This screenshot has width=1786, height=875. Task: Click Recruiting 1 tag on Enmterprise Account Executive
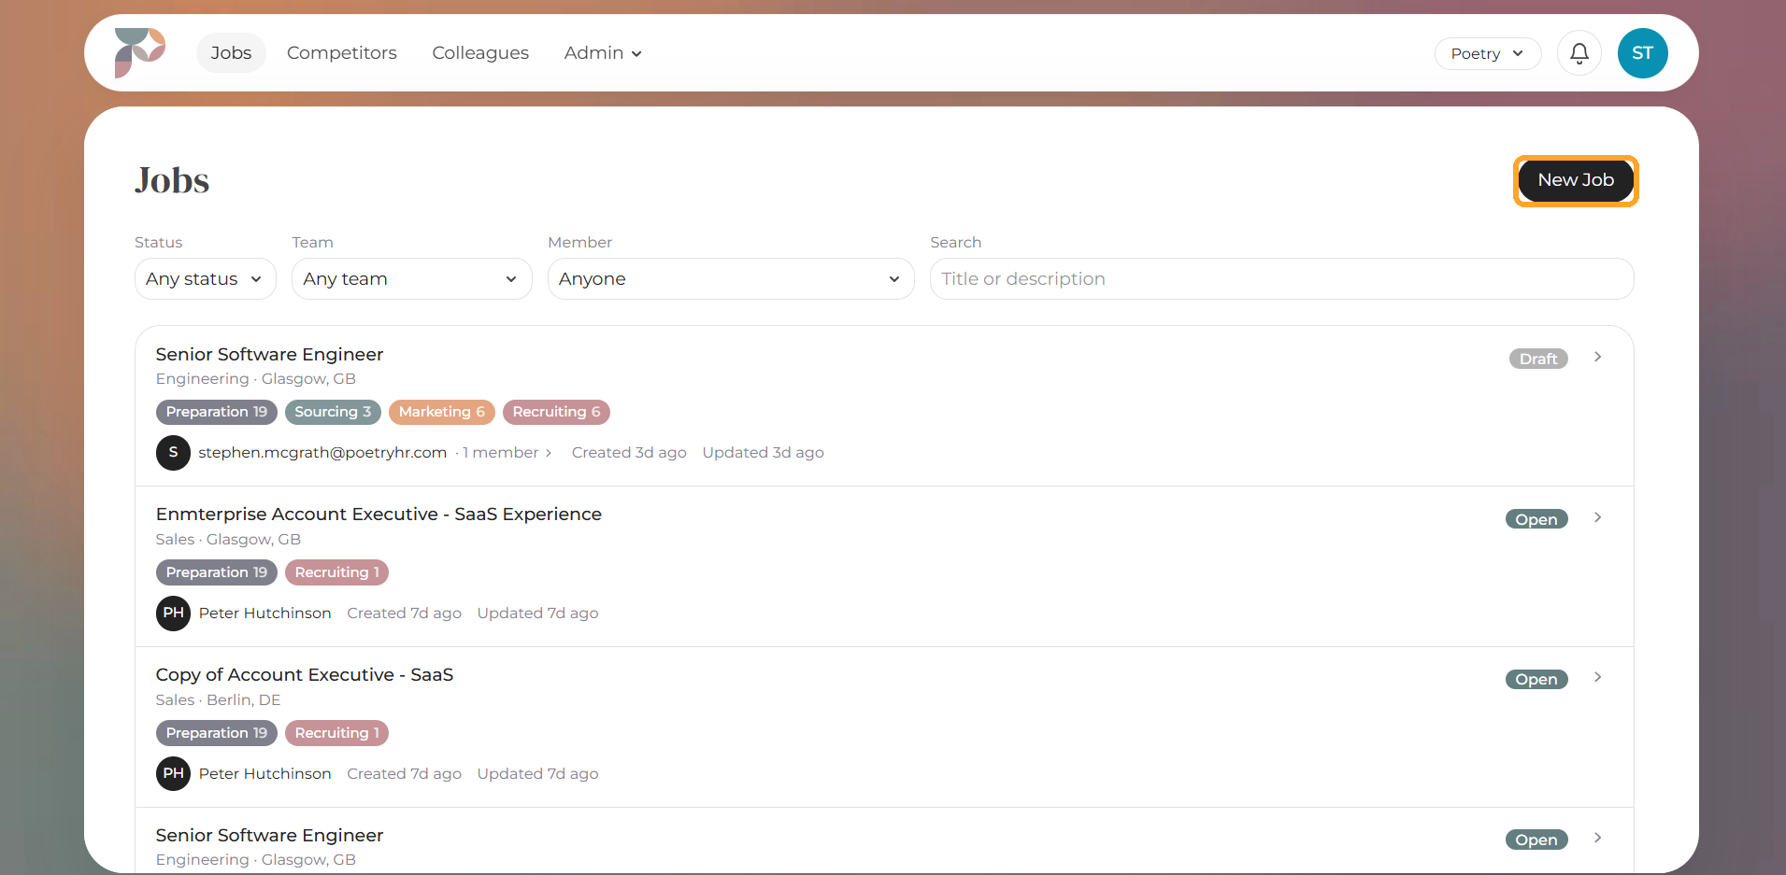pos(336,572)
